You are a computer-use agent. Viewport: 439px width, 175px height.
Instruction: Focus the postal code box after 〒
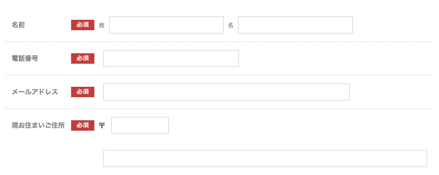pos(140,125)
